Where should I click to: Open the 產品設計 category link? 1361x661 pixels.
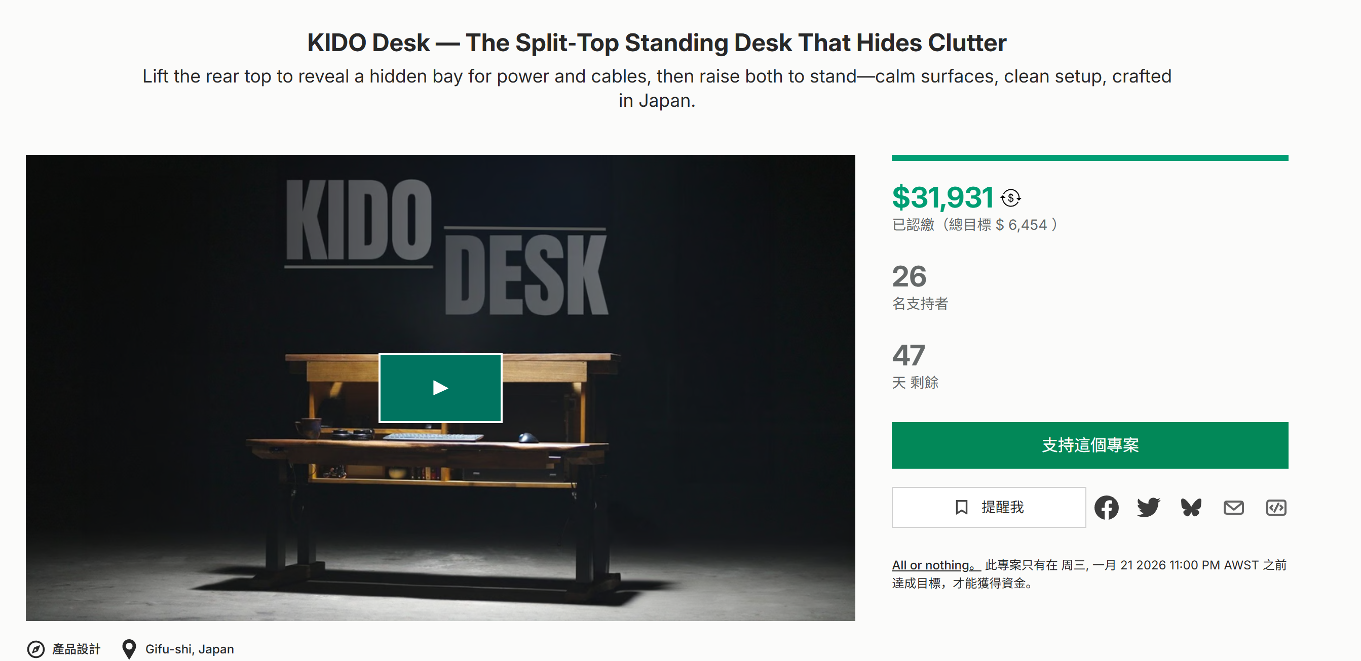pyautogui.click(x=76, y=649)
